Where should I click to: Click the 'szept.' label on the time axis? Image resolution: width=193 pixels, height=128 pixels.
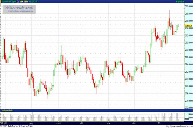point(59,123)
